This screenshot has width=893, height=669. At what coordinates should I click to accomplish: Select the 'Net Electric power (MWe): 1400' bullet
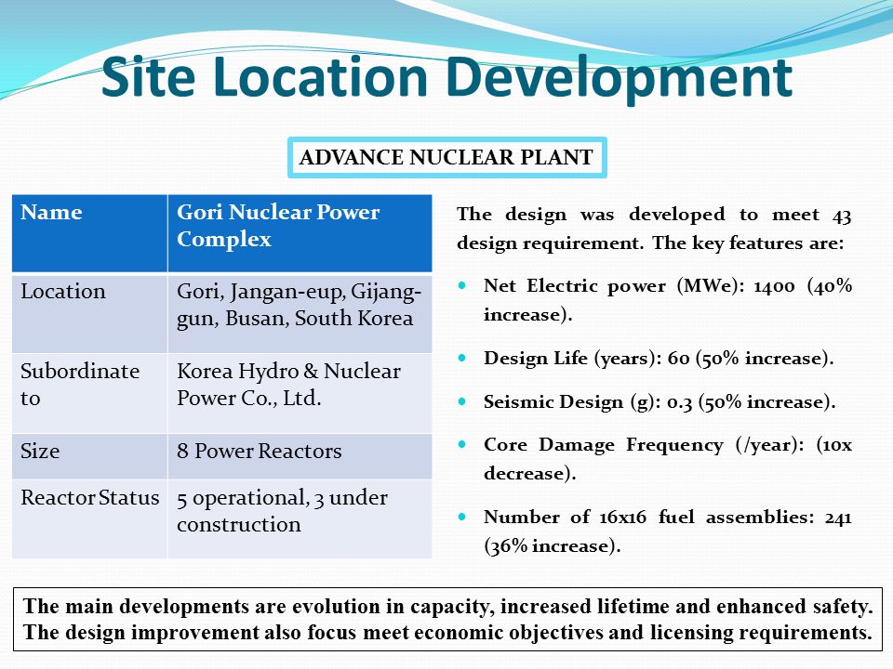point(668,300)
